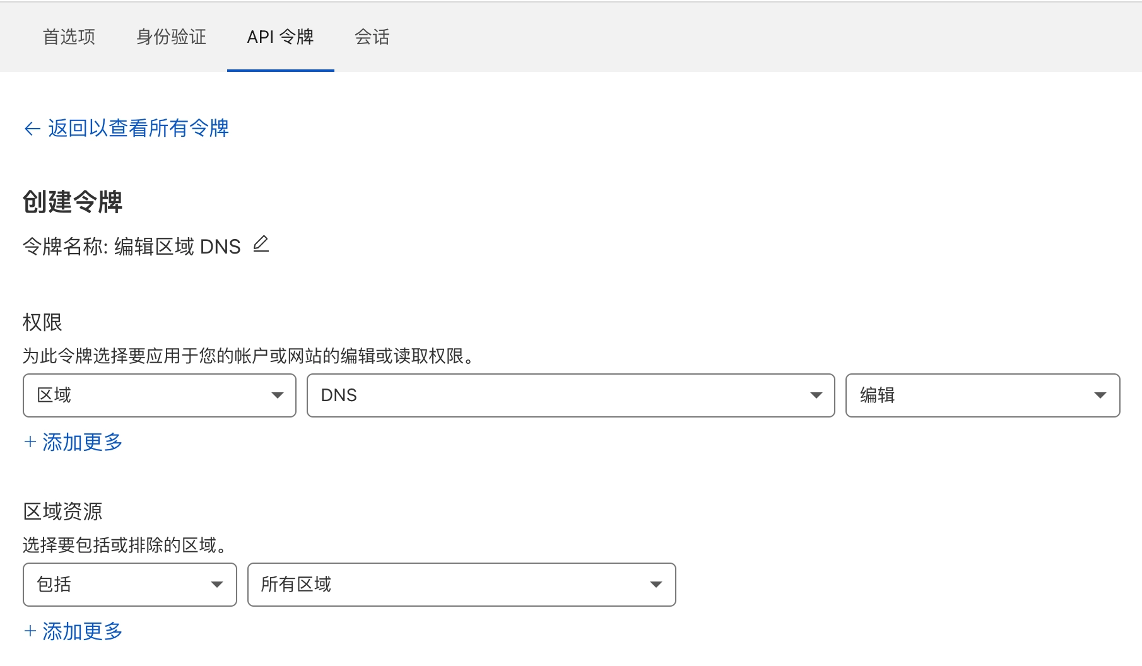Expand the 所有区域 zone selection dropdown
This screenshot has width=1142, height=666.
pos(462,585)
